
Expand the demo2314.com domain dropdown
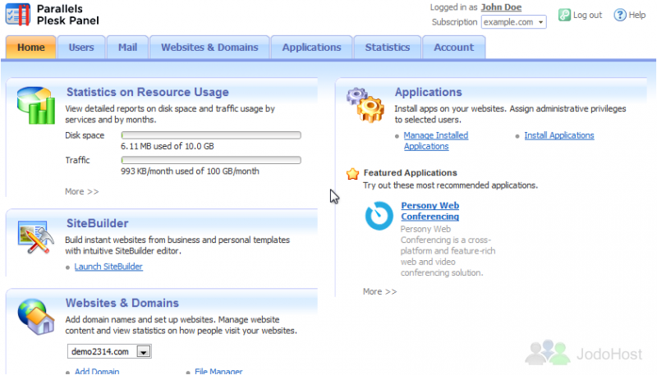tap(143, 351)
